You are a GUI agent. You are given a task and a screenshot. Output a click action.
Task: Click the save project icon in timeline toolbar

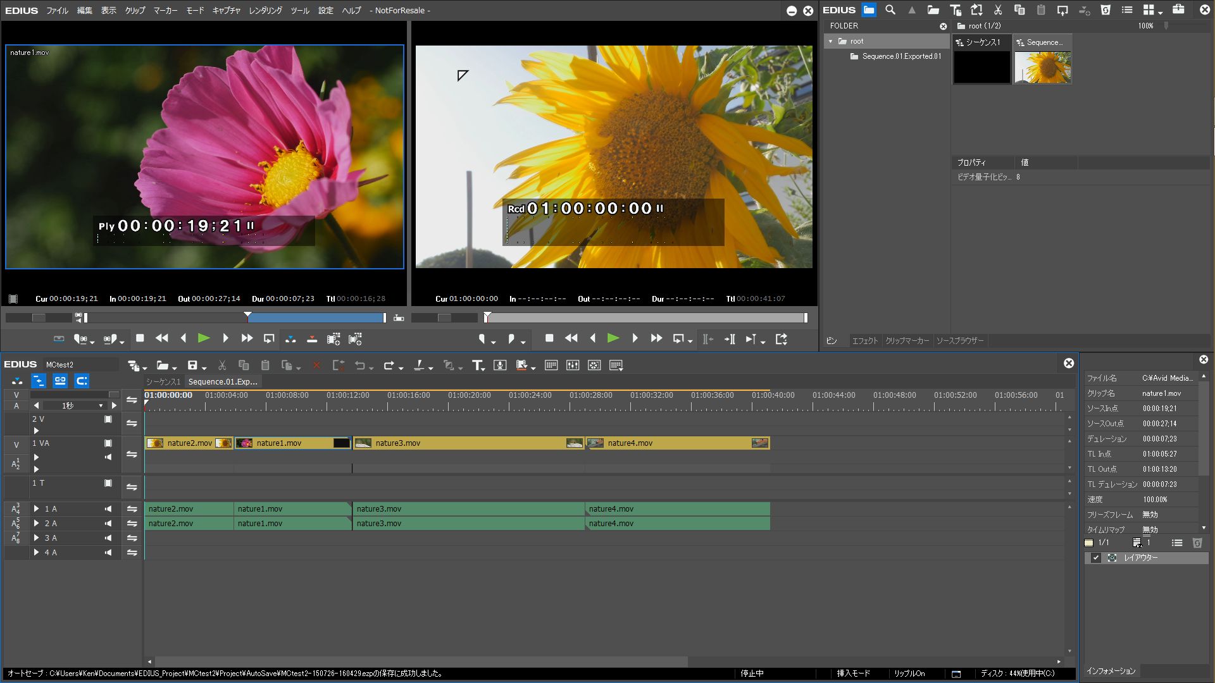click(192, 366)
